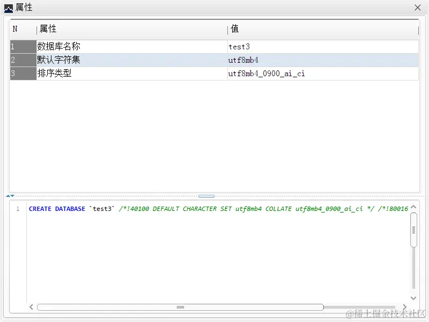The image size is (429, 322).
Task: Click the utf8mb4_0900_ai_ci value cell
Action: pos(323,74)
